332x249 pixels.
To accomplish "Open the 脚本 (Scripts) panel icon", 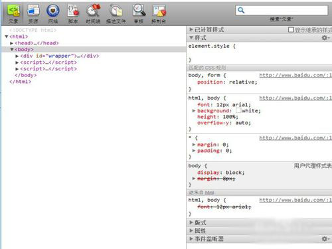I will point(73,11).
